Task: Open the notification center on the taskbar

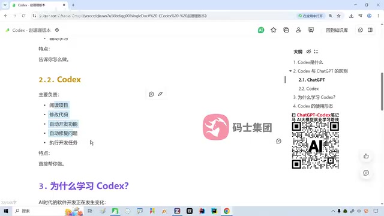Action: [x=376, y=211]
